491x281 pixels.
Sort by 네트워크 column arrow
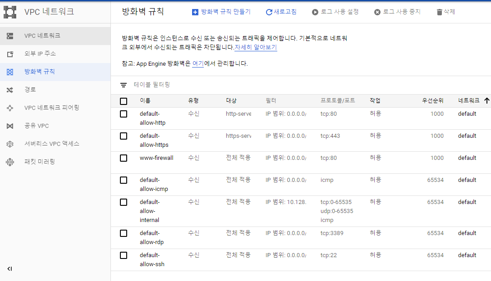pos(486,101)
